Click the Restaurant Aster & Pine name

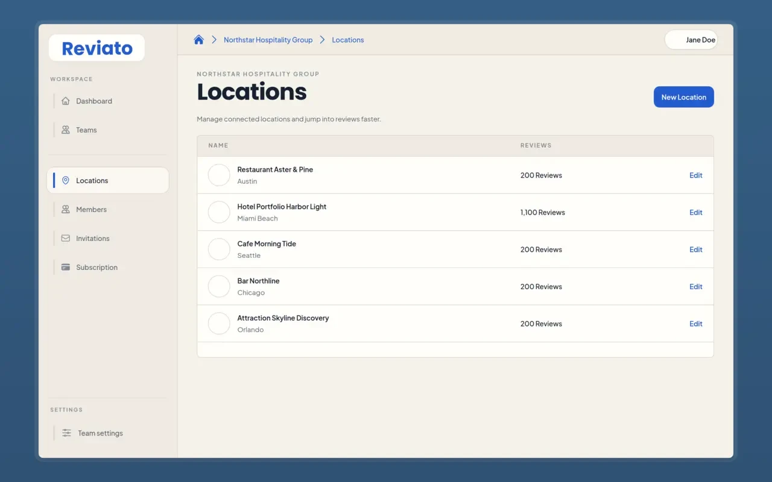click(275, 169)
